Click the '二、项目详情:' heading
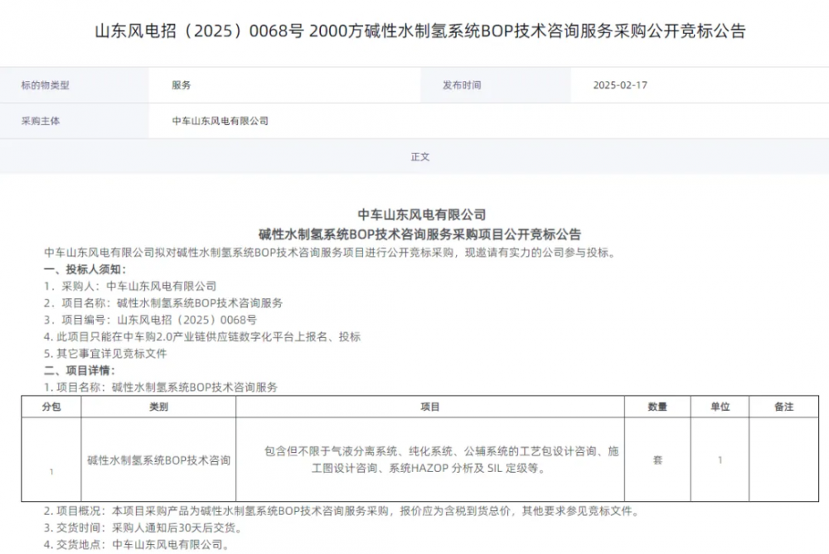The width and height of the screenshot is (829, 554). pos(80,371)
